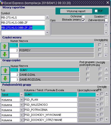
Task: Click the Wykonaj raport button
Action: [x=76, y=11]
